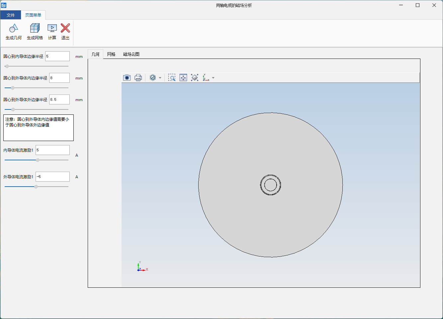Minimize the application window
This screenshot has width=443, height=319.
click(401, 5)
